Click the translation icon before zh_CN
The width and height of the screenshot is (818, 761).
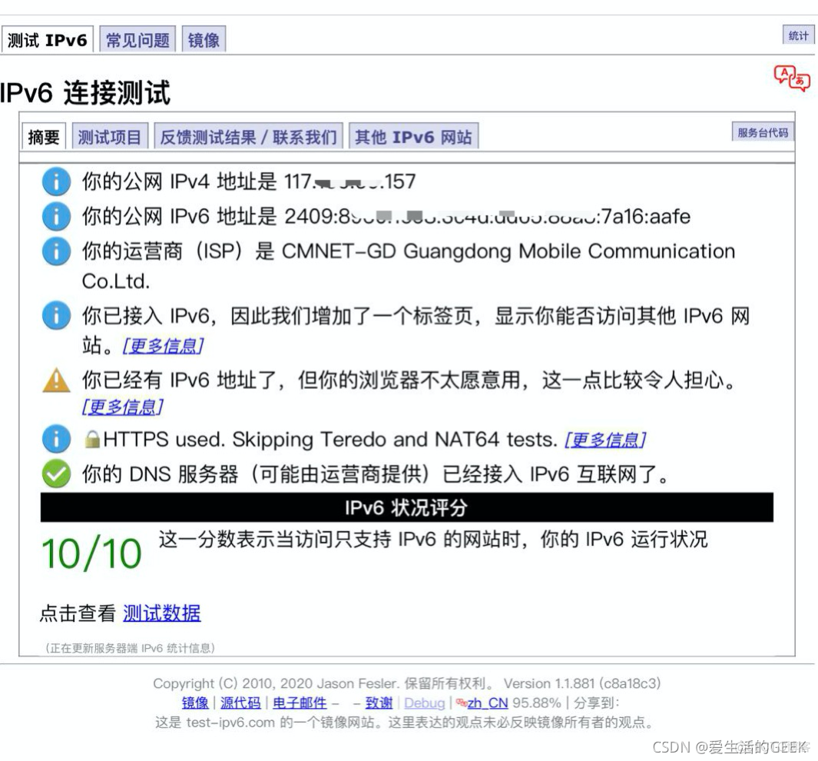coord(461,703)
